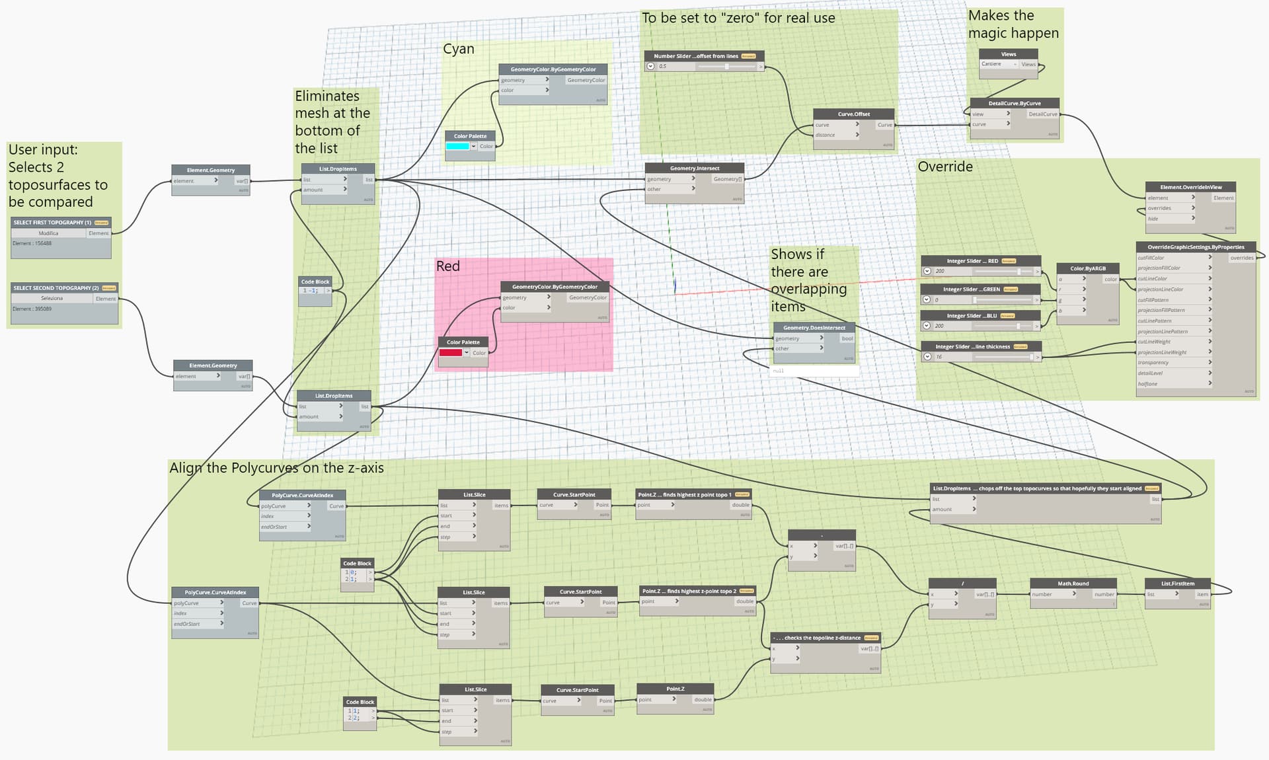Click the halftone input port arrow
The width and height of the screenshot is (1269, 760).
point(1210,383)
